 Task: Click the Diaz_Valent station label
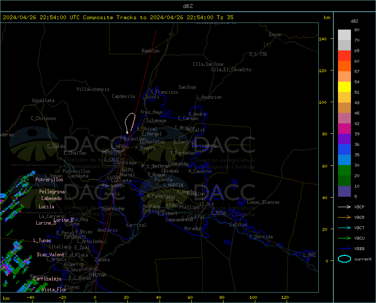[51, 255]
